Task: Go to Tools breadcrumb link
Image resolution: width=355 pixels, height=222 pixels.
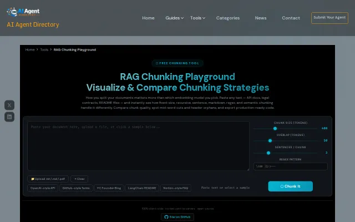Action: pos(44,50)
